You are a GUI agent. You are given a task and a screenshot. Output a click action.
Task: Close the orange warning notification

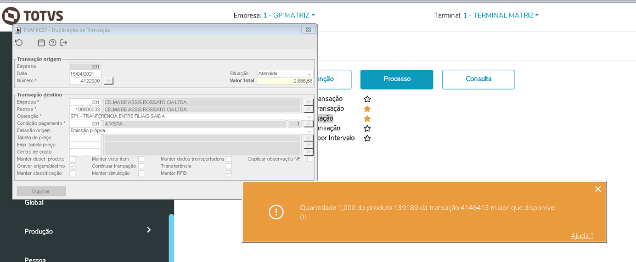[597, 189]
